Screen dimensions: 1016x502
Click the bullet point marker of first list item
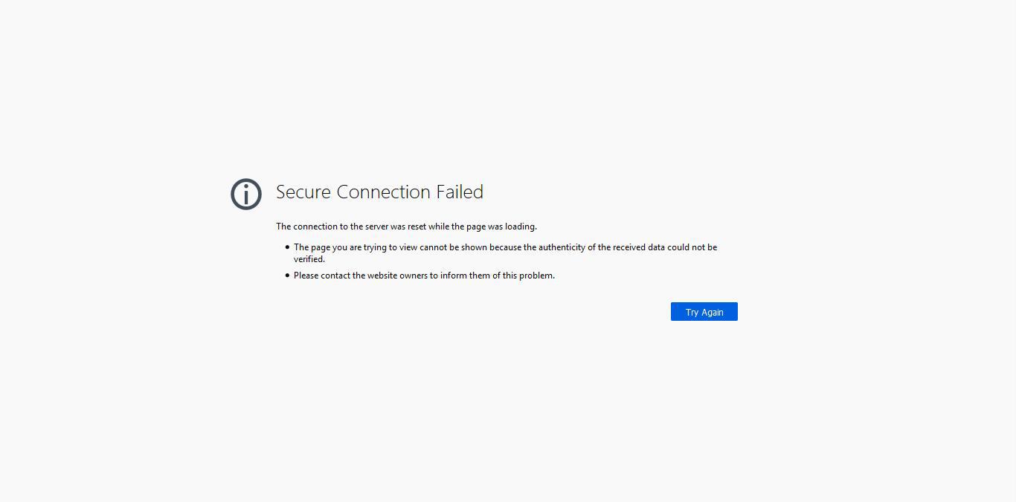point(286,247)
